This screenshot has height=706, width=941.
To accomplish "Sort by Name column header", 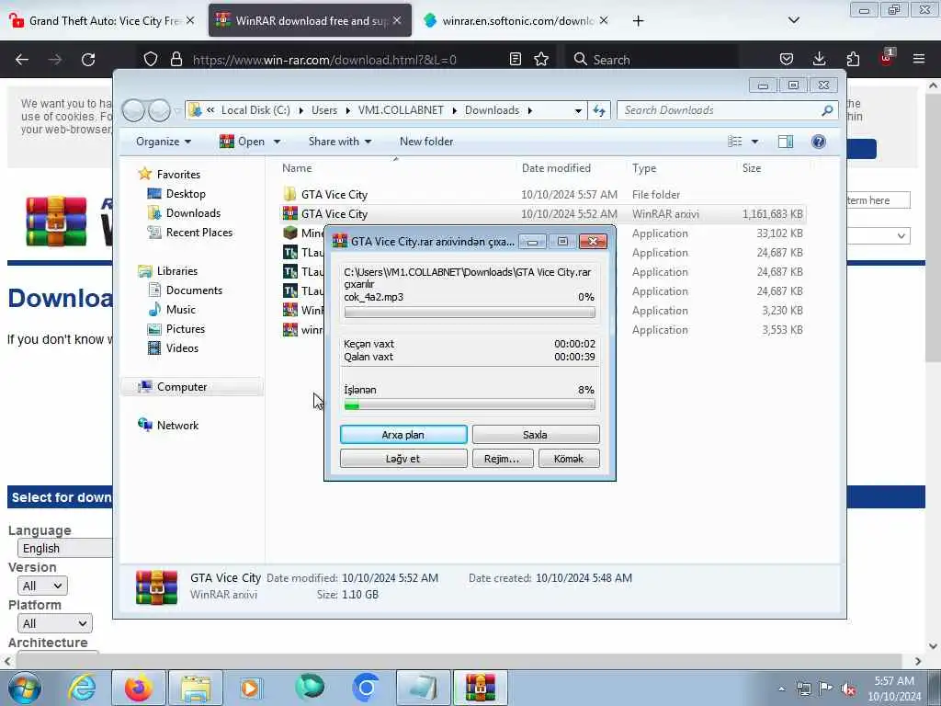I will tap(297, 168).
